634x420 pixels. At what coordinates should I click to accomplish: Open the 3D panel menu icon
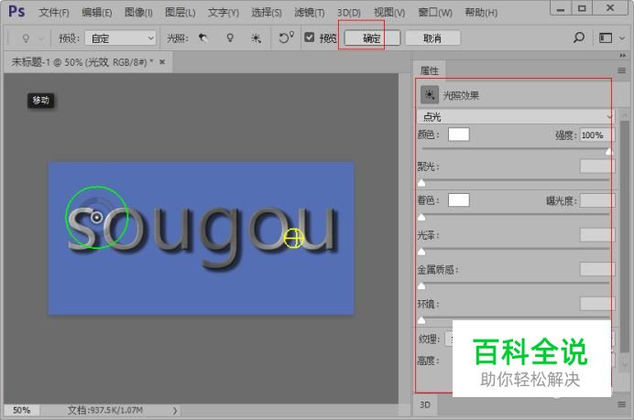622,404
